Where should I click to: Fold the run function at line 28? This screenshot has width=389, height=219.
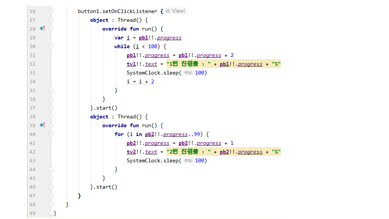click(51, 29)
